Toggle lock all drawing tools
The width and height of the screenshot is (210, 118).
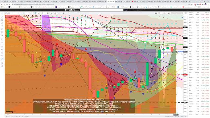[x=2, y=53]
